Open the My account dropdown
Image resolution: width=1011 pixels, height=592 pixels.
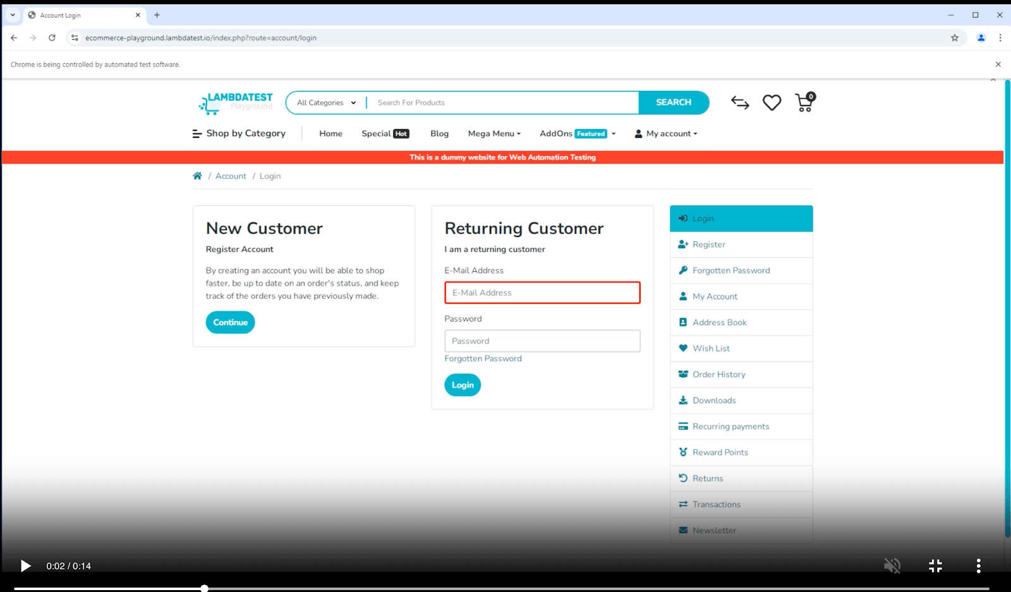(x=665, y=133)
